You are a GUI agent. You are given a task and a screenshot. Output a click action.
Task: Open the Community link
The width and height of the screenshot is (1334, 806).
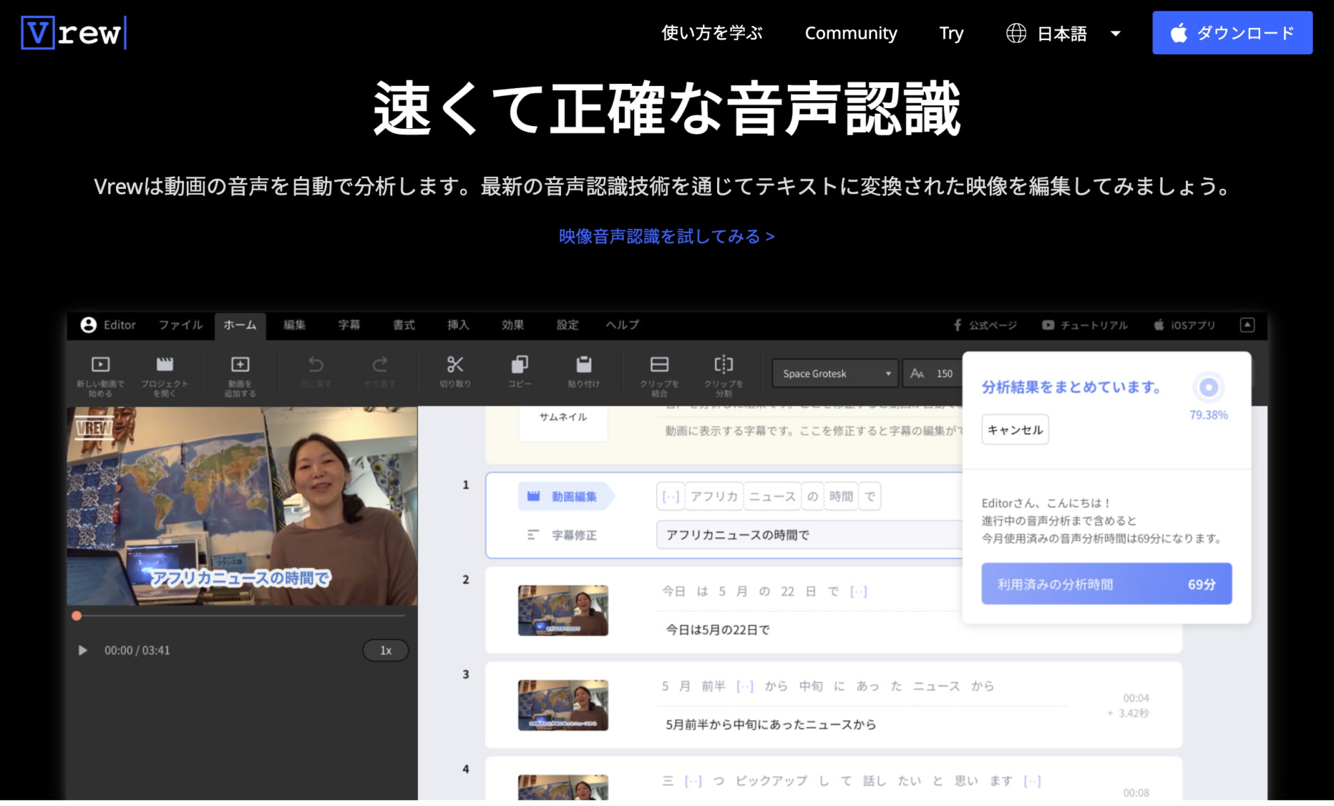(850, 33)
